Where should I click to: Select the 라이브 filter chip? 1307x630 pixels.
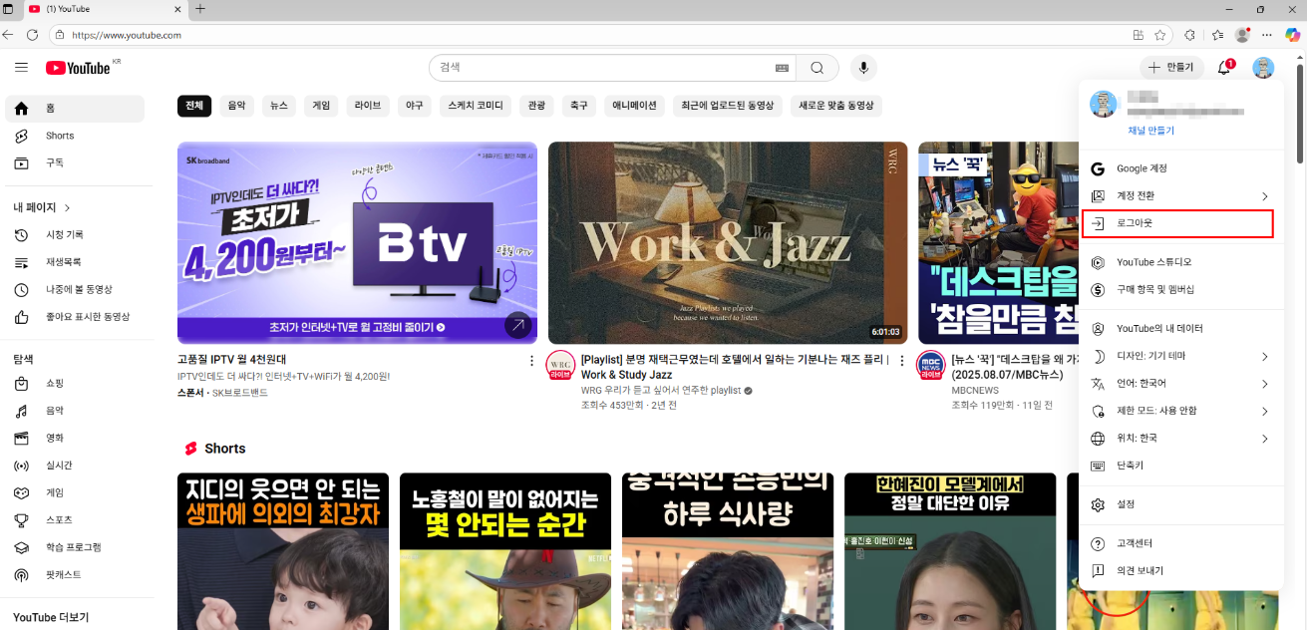coord(367,106)
